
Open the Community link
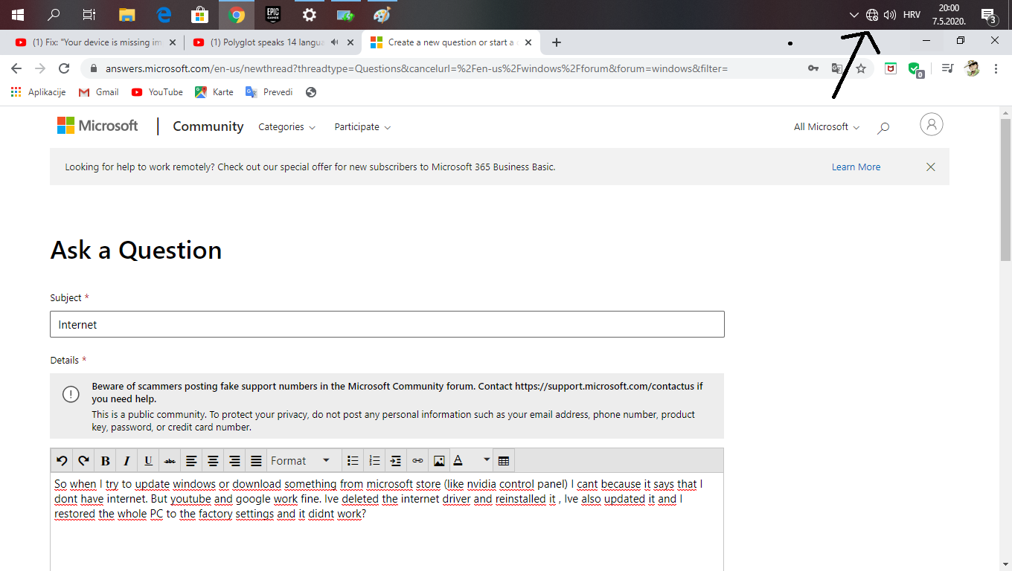208,126
